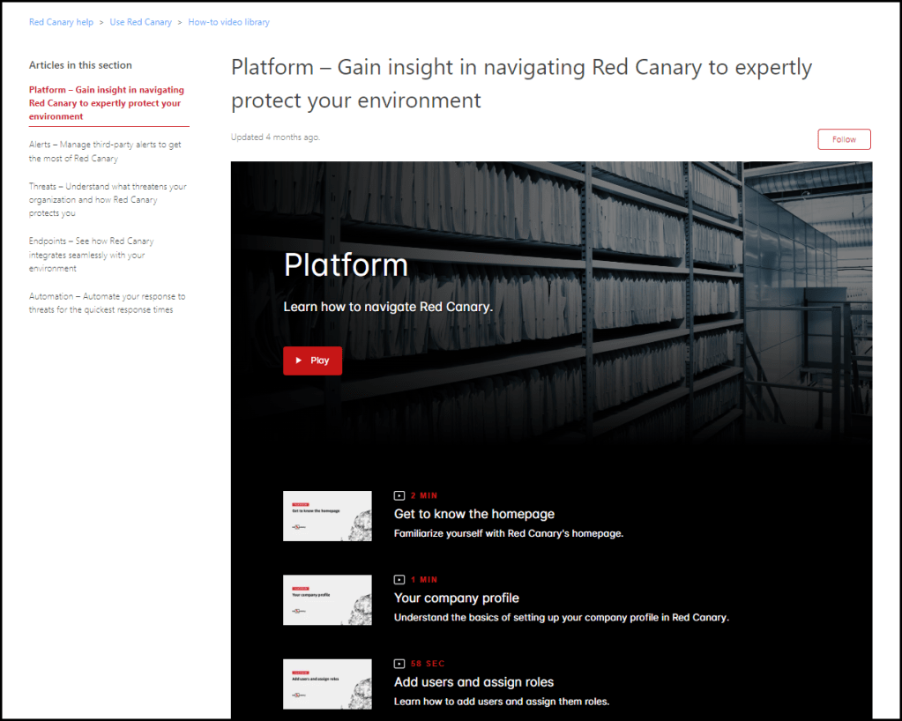This screenshot has height=721, width=902.
Task: Click the video icon beside the 58 SEC label
Action: click(x=399, y=663)
